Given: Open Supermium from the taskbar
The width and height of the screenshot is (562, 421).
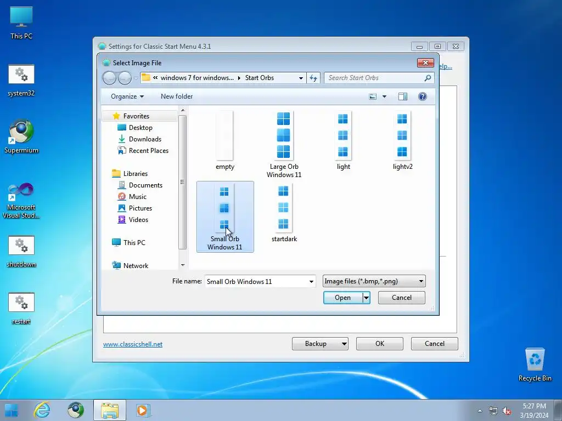Looking at the screenshot, I should [x=76, y=410].
